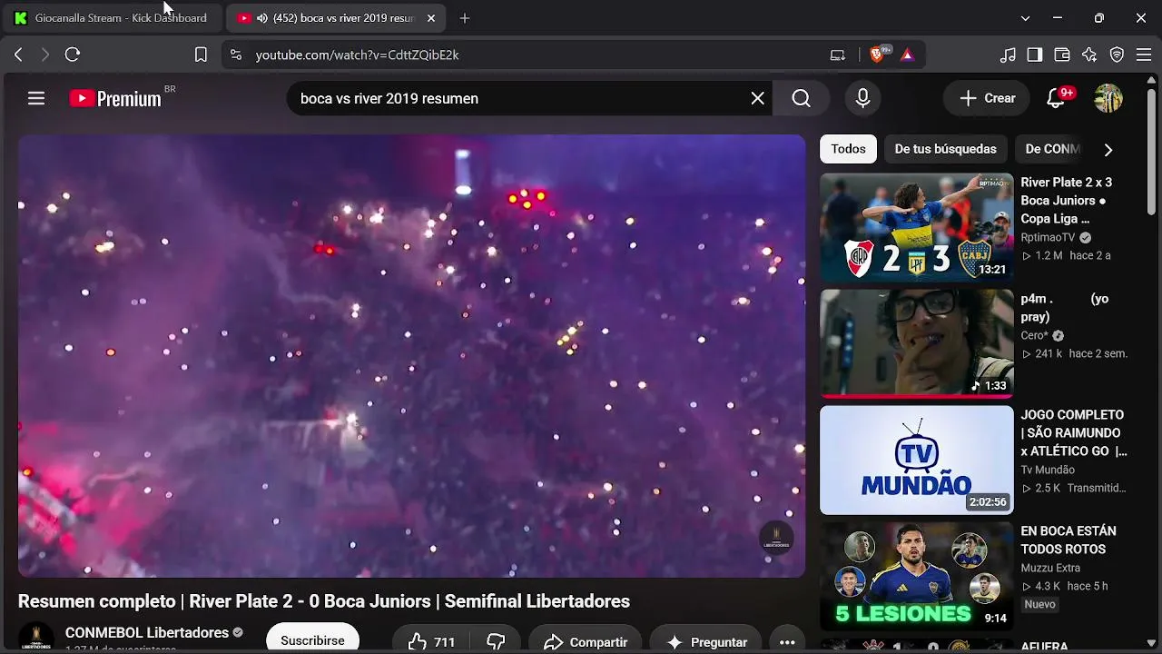Select the Todos filter chip

coord(848,149)
